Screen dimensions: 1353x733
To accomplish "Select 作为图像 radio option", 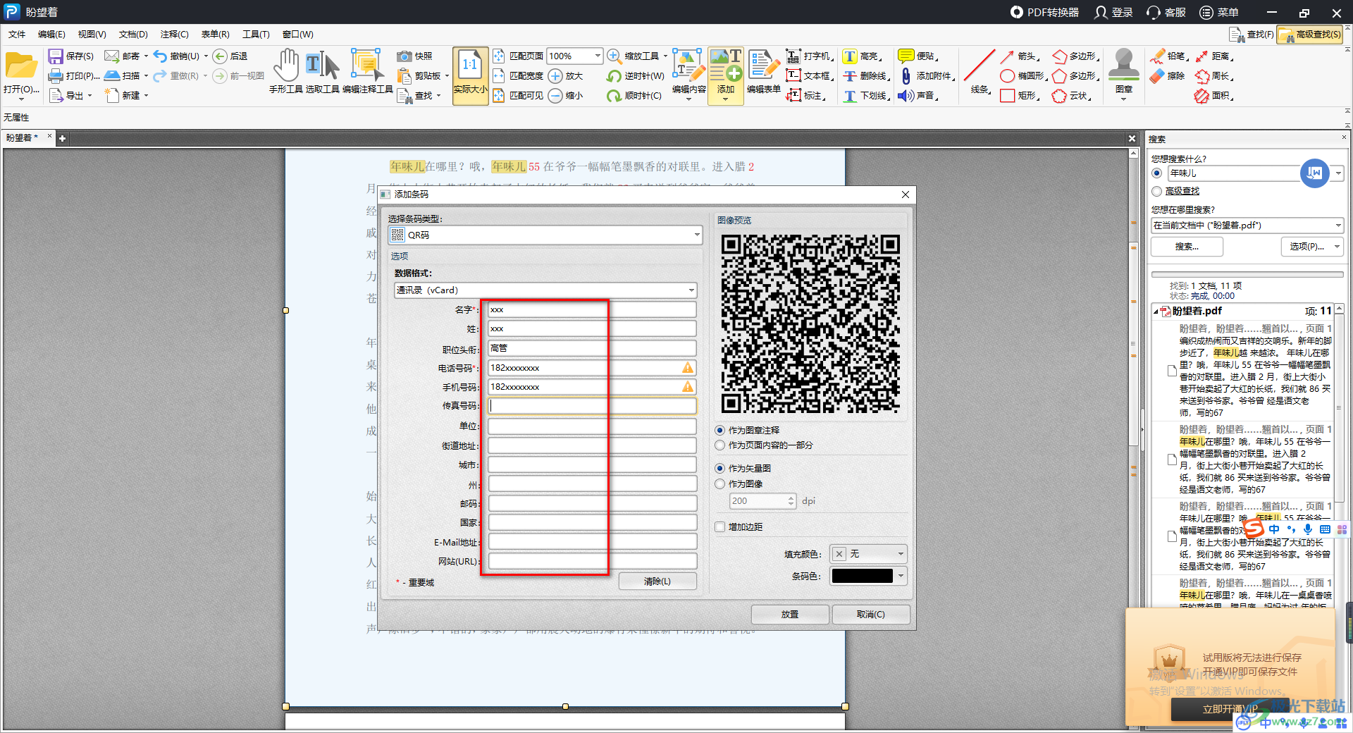I will (719, 484).
